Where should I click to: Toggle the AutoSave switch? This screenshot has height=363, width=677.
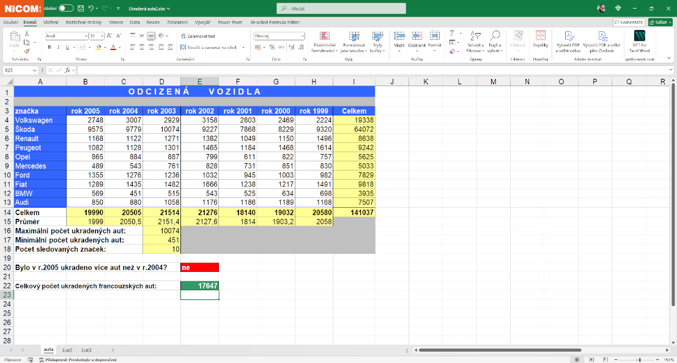click(x=66, y=8)
